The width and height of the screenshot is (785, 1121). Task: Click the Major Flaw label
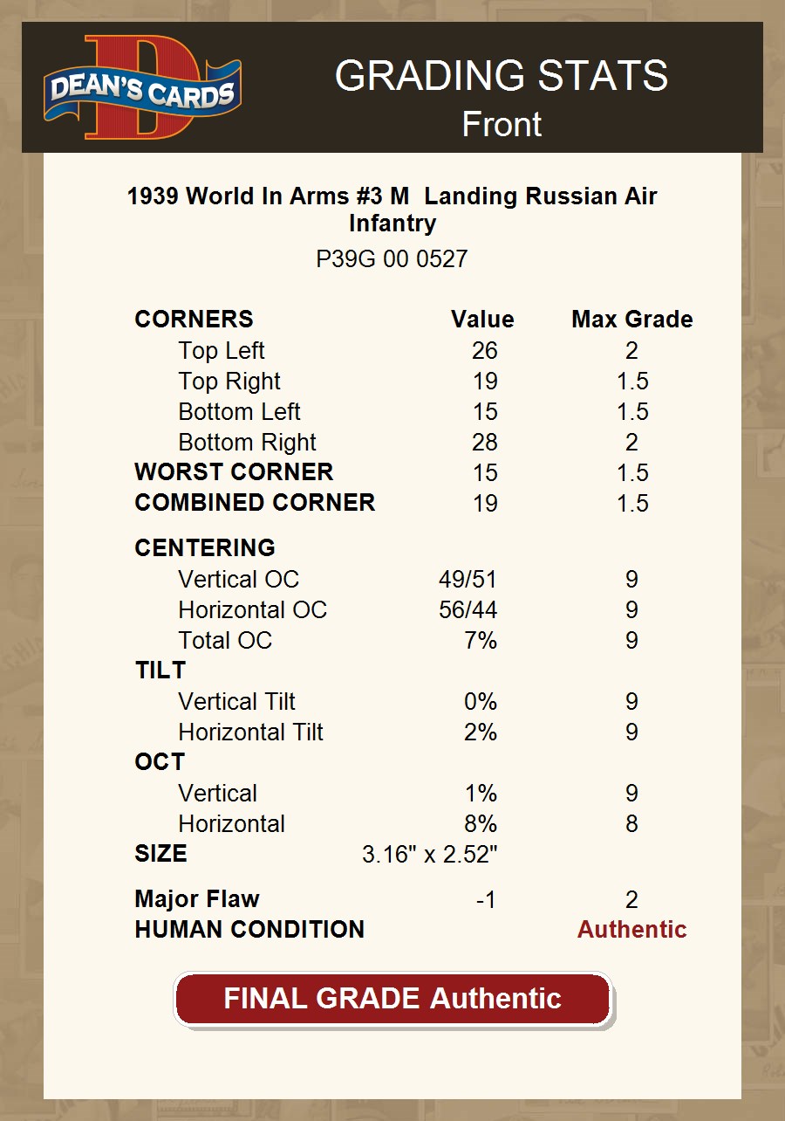point(197,899)
